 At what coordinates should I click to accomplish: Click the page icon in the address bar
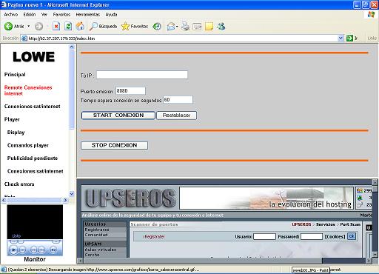click(24, 39)
